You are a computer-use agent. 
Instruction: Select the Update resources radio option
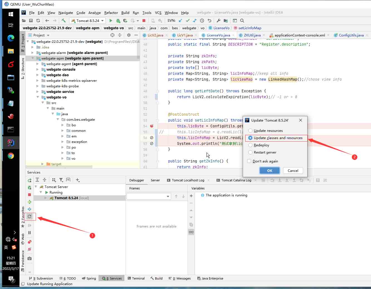click(x=250, y=130)
